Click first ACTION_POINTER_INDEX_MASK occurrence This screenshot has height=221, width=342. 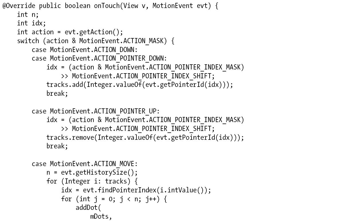pos(195,67)
